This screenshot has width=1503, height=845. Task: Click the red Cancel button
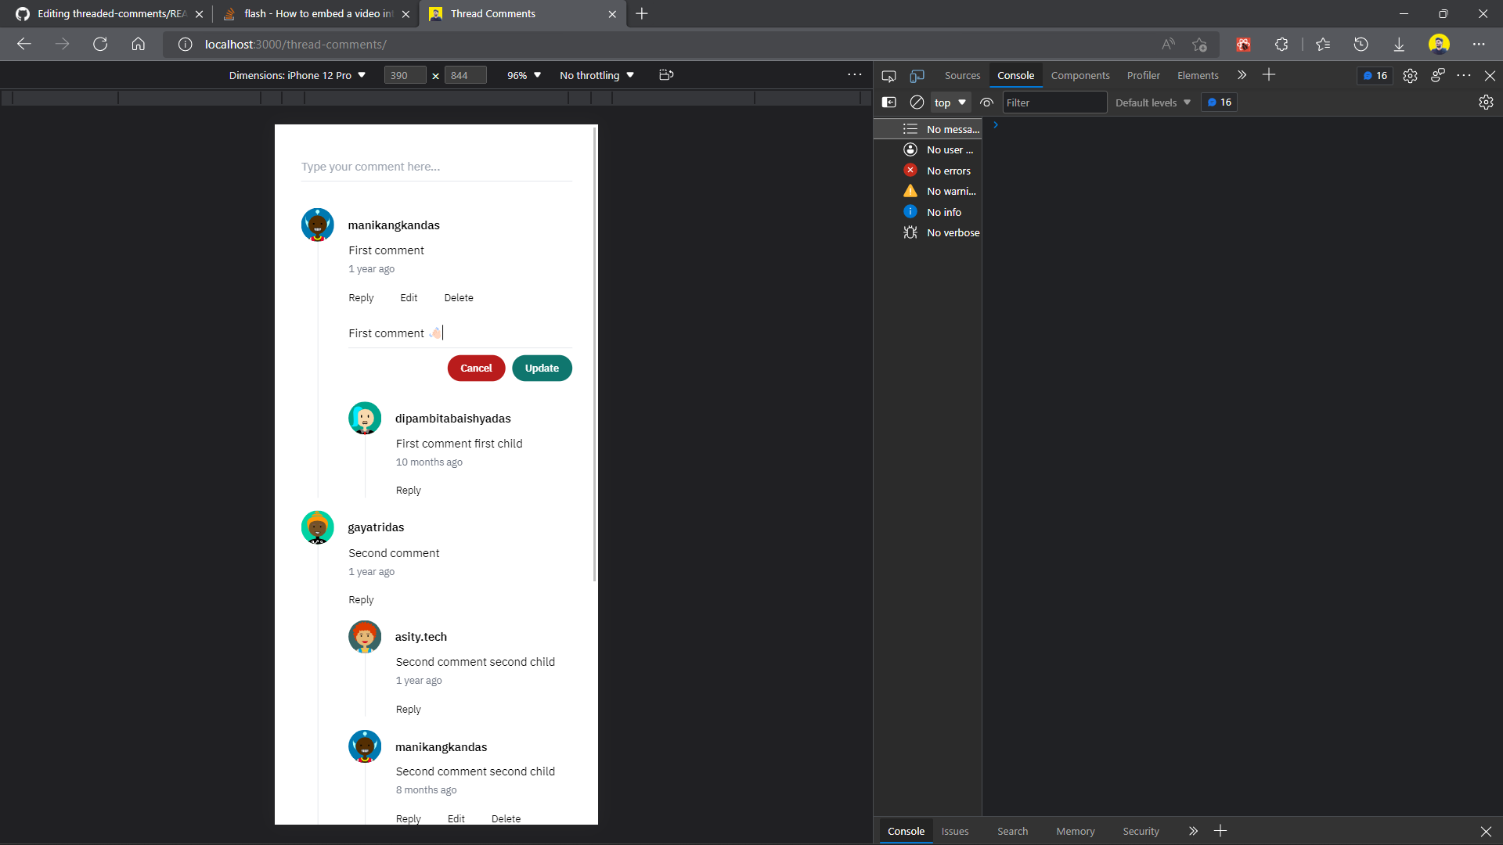point(476,369)
